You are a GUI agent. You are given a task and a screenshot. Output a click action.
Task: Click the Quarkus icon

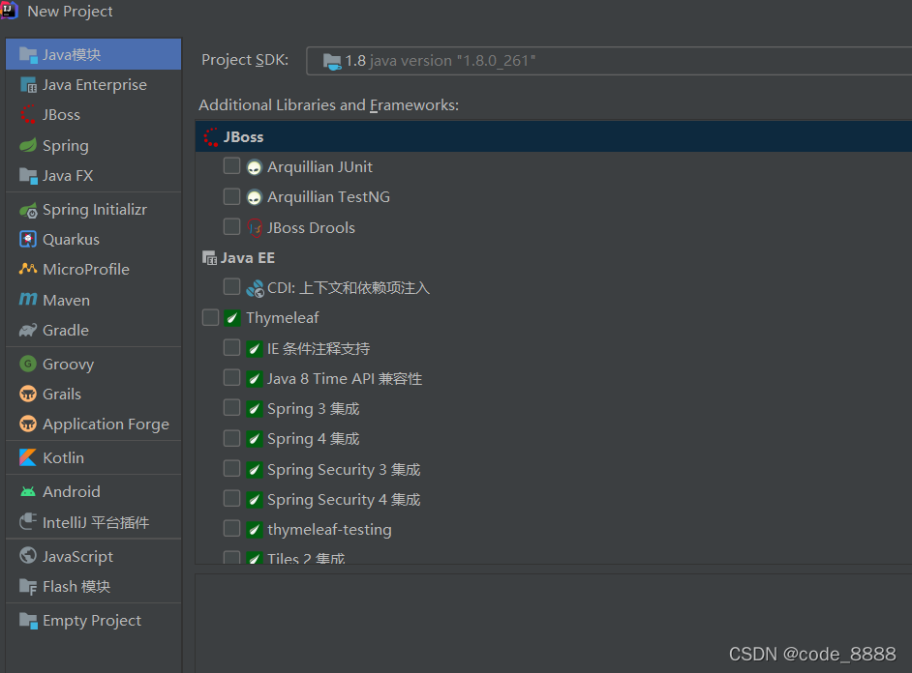28,239
